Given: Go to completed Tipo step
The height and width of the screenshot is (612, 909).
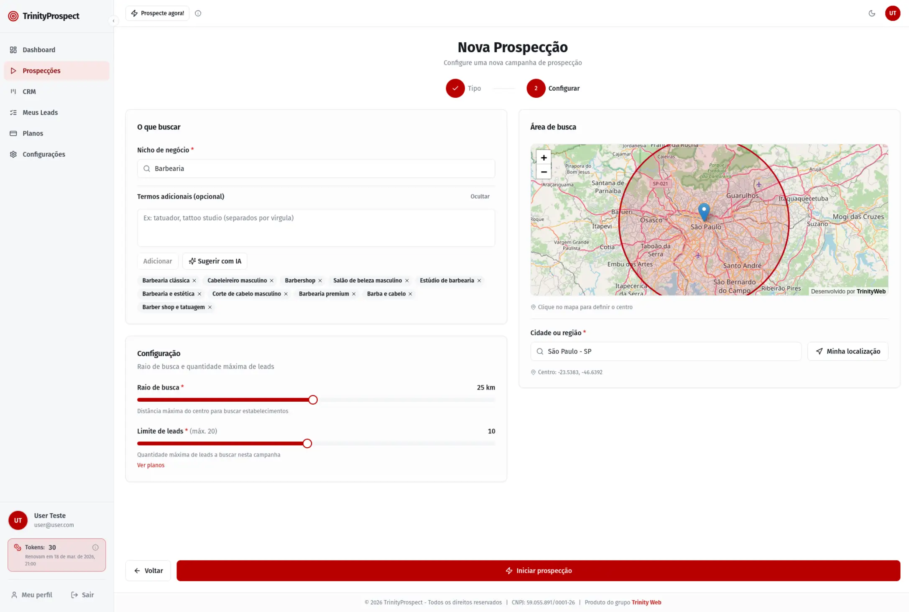Looking at the screenshot, I should [455, 88].
